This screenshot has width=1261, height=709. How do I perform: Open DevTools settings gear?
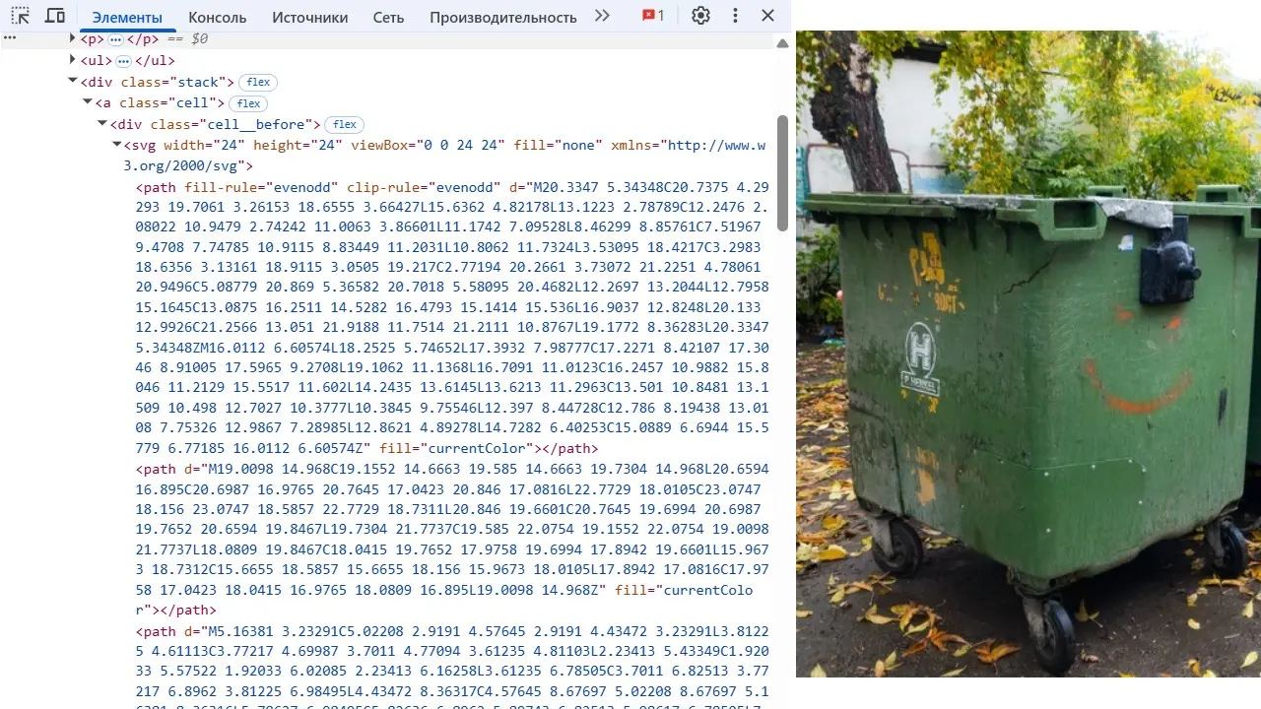(x=700, y=16)
